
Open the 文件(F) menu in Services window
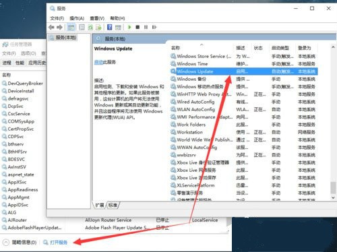point(57,18)
